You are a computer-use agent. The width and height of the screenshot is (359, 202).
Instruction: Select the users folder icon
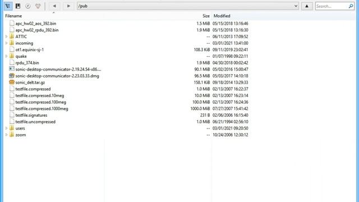click(x=12, y=128)
